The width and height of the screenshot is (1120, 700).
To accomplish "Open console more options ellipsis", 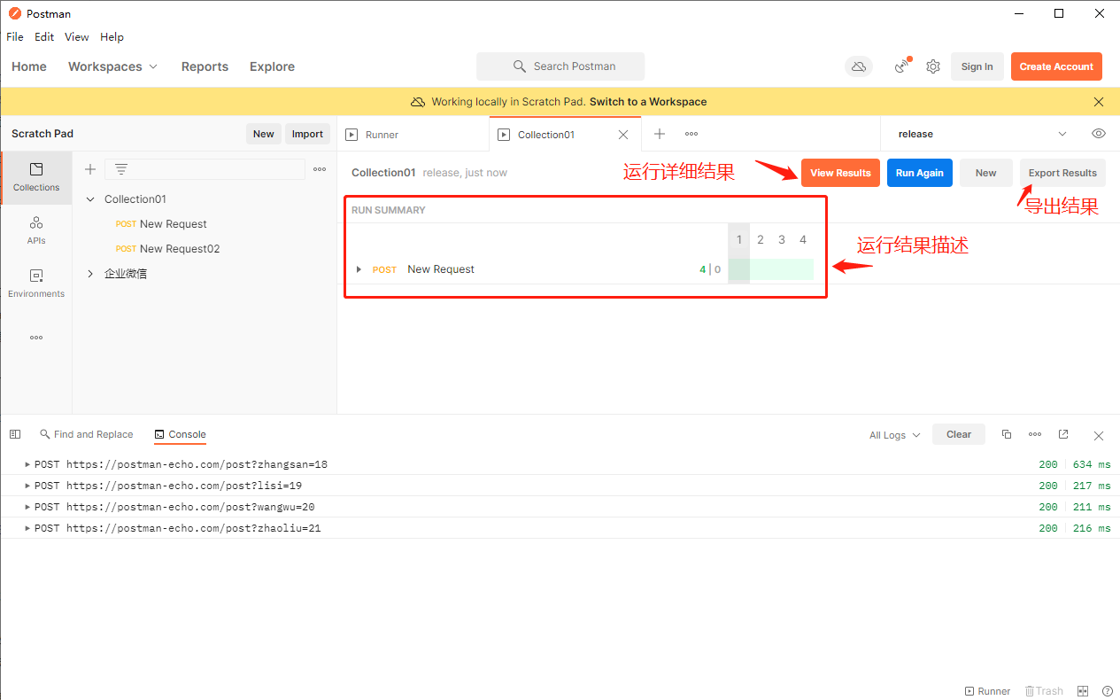I will [1035, 434].
